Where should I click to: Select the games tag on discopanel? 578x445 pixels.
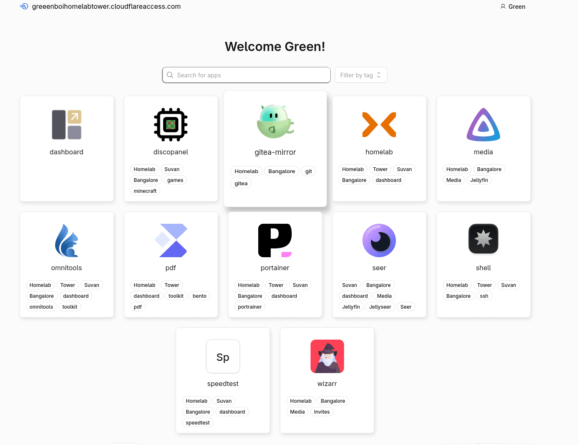click(x=175, y=180)
